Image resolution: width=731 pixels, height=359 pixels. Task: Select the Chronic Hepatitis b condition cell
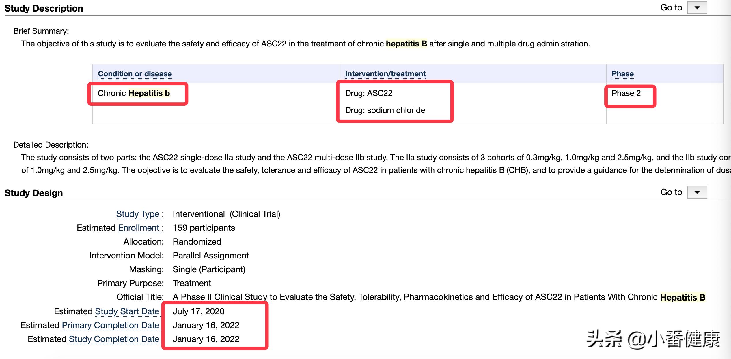coord(134,93)
